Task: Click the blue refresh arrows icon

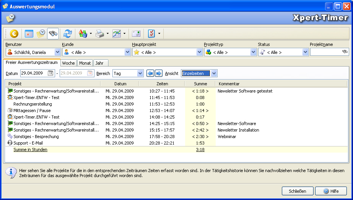Action: pos(68,34)
